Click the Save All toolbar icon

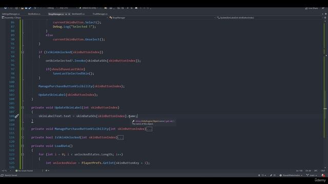30,8
